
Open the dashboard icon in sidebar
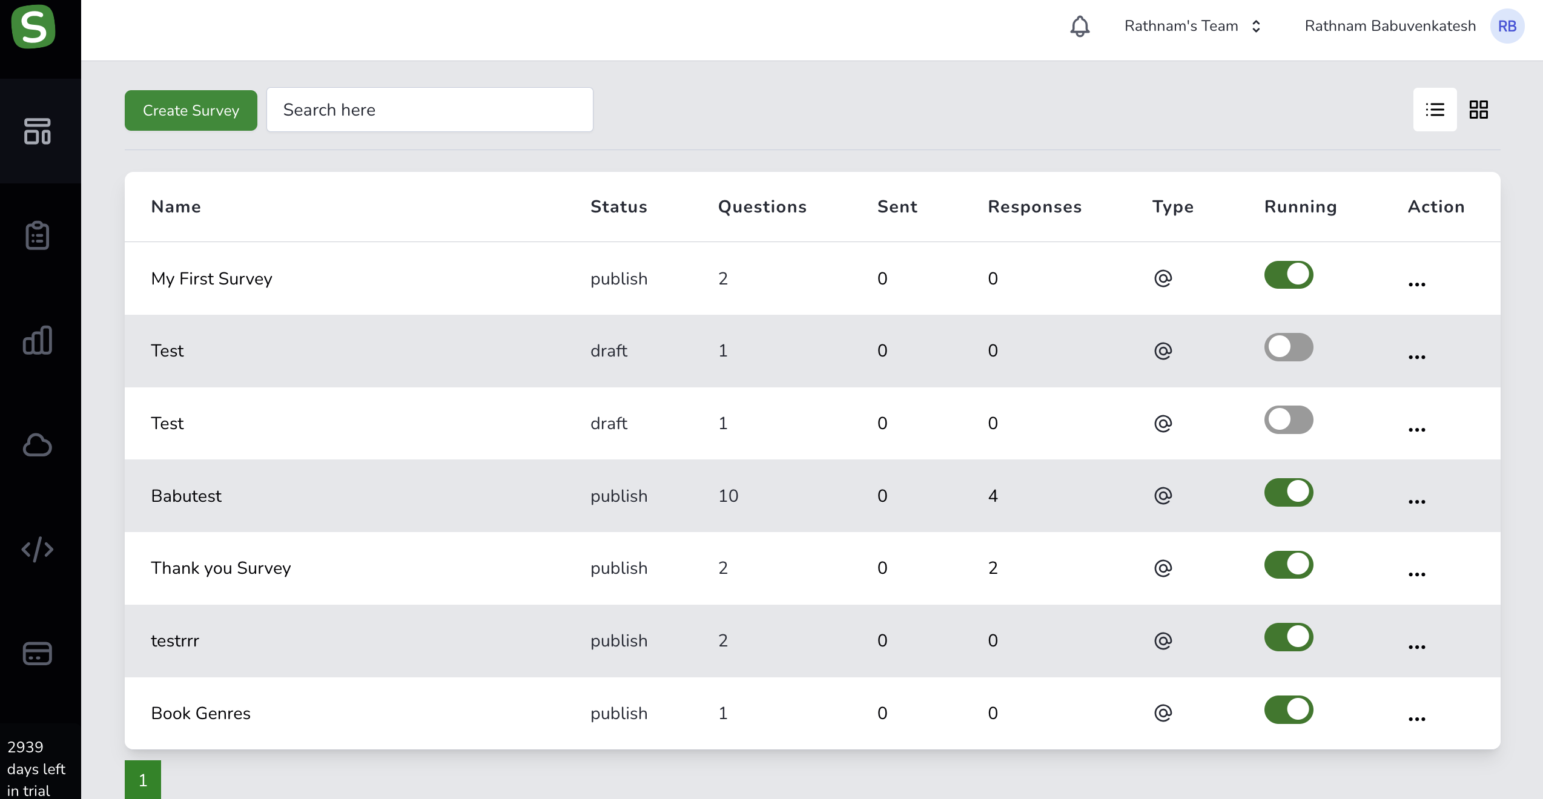pyautogui.click(x=37, y=131)
